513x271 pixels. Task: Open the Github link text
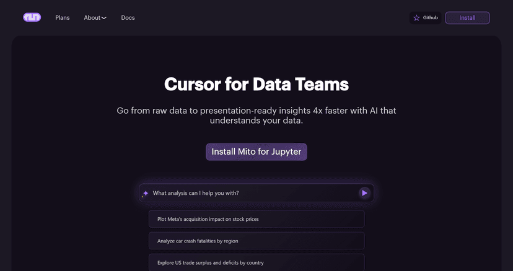[431, 18]
